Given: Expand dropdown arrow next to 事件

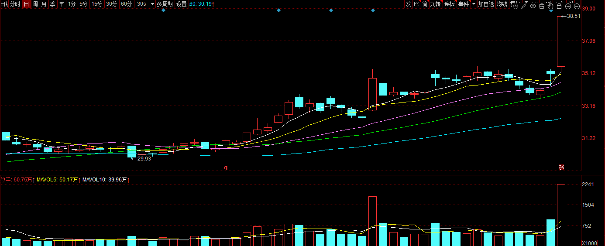Looking at the screenshot, I should point(473,4).
